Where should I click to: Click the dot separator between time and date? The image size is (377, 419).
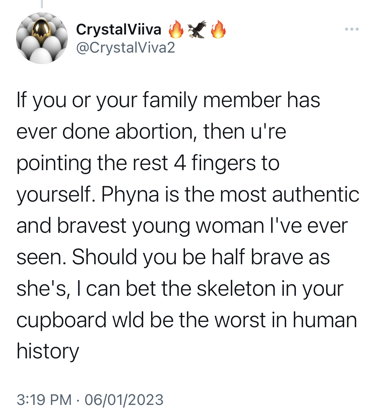(78, 400)
